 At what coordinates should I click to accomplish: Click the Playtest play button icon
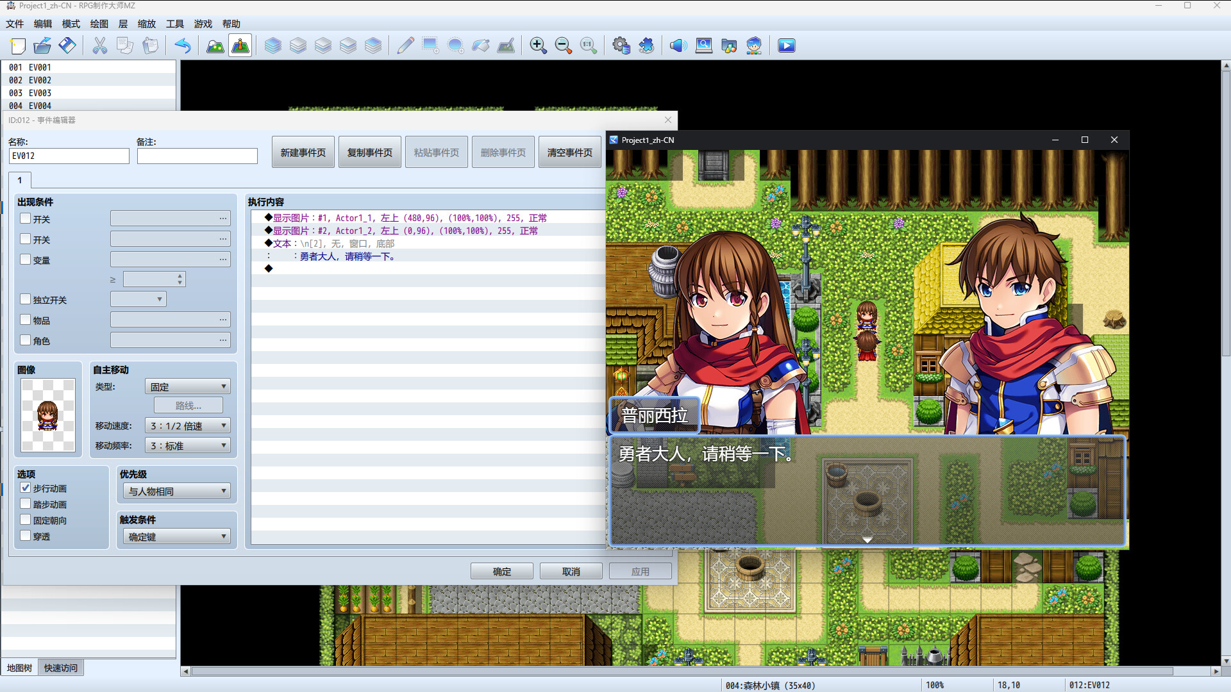point(786,45)
